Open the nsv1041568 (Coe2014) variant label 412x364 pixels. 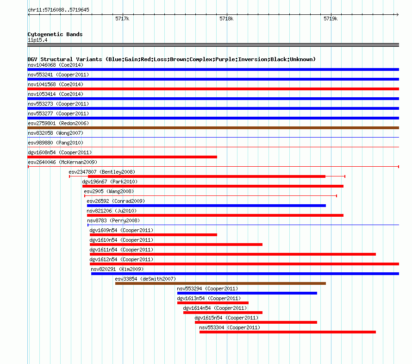(x=56, y=84)
